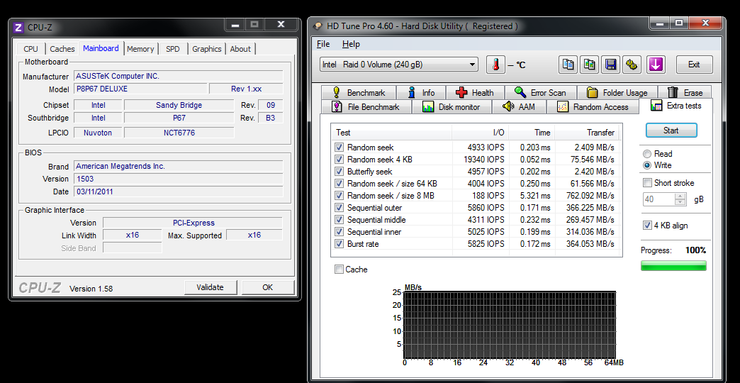This screenshot has height=383, width=740.
Task: Enable the Short stroke option
Action: (x=647, y=183)
